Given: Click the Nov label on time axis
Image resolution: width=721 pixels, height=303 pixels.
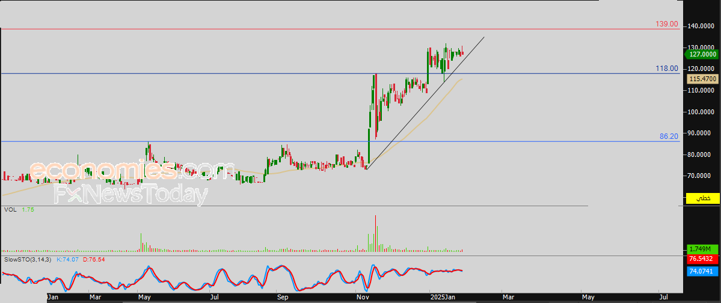Looking at the screenshot, I should pyautogui.click(x=362, y=296).
